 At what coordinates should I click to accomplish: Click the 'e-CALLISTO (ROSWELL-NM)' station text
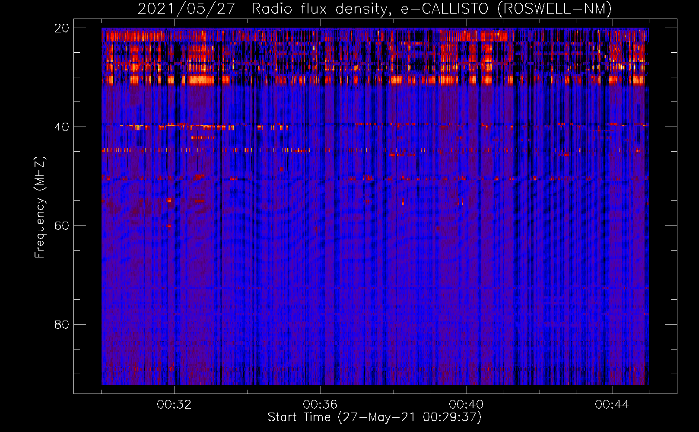click(506, 9)
